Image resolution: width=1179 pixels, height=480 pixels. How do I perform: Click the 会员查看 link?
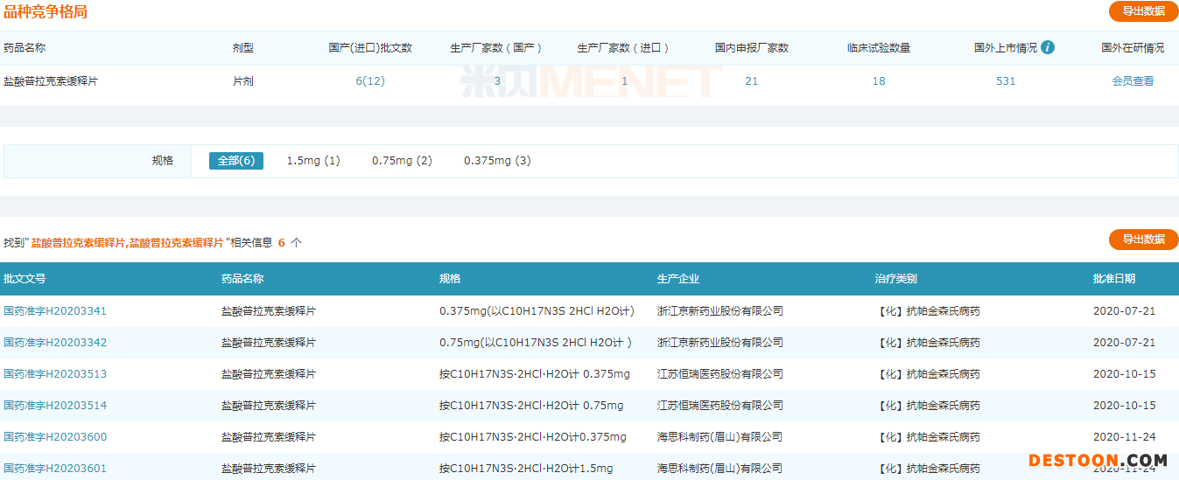1133,81
